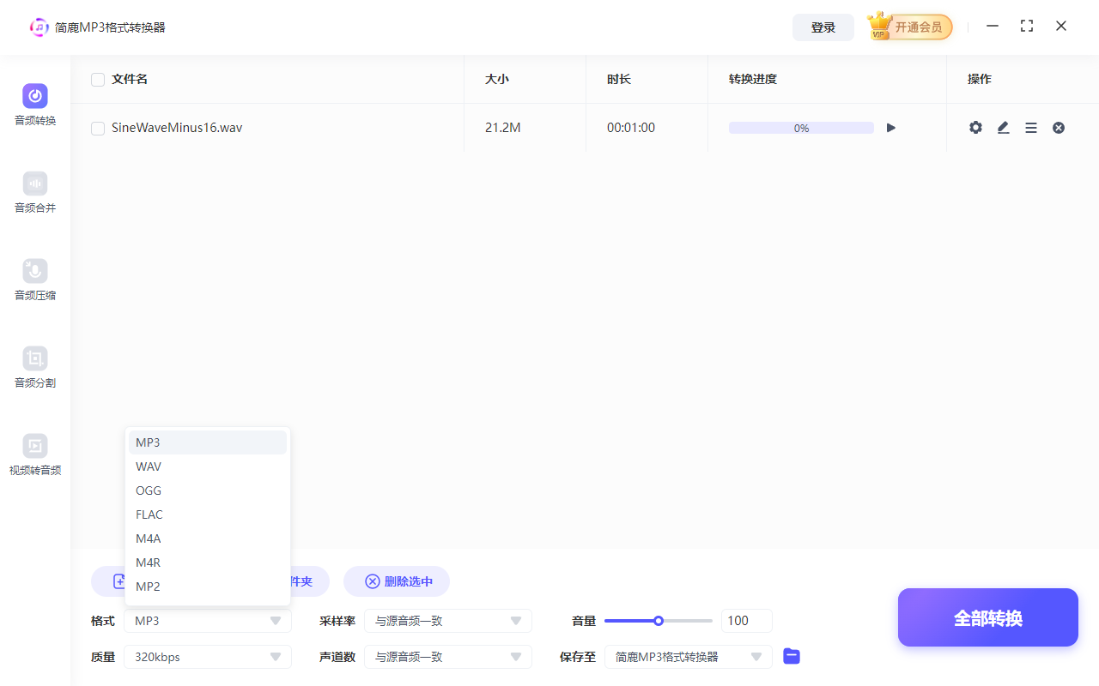Adjust the 音量 volume slider
Image resolution: width=1099 pixels, height=686 pixels.
[x=659, y=620]
